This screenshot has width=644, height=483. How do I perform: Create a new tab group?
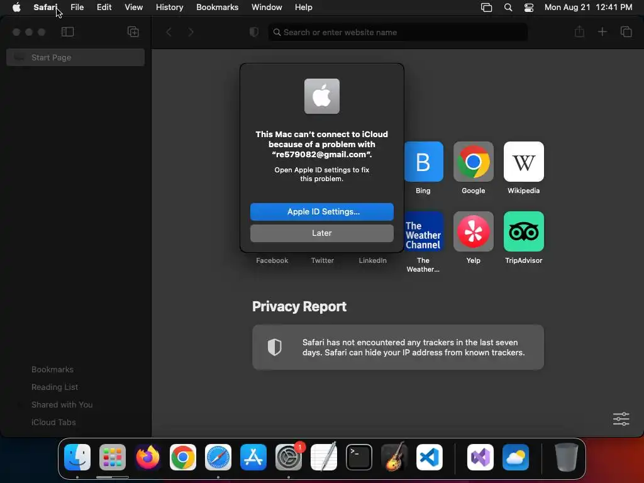click(x=133, y=31)
